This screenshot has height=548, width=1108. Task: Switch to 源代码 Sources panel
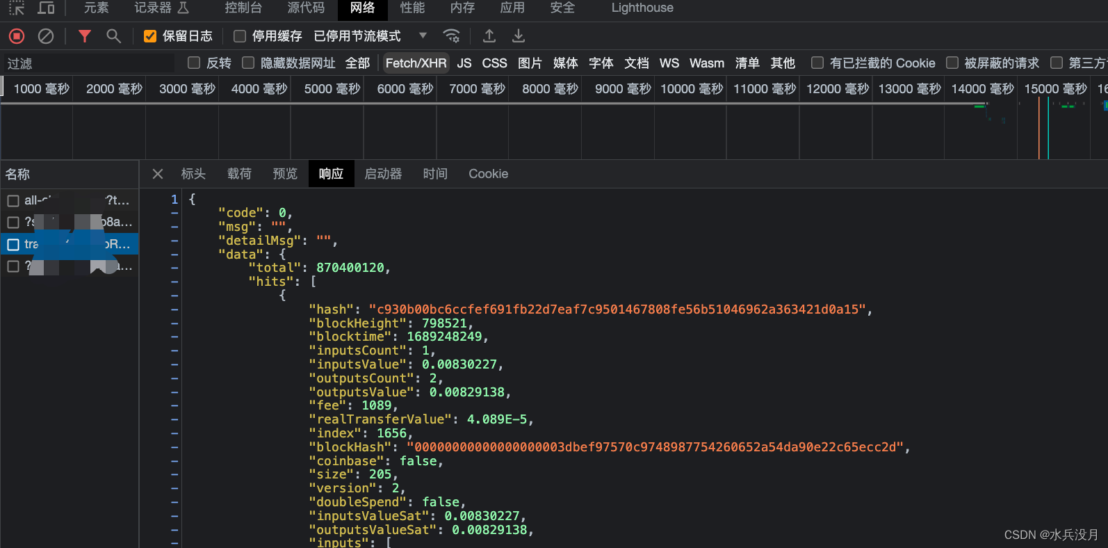coord(306,8)
